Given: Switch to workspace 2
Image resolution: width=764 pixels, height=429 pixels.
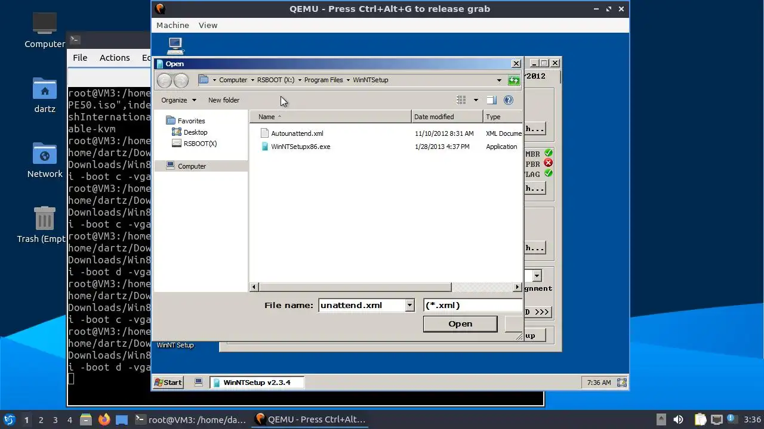Looking at the screenshot, I should 41,419.
